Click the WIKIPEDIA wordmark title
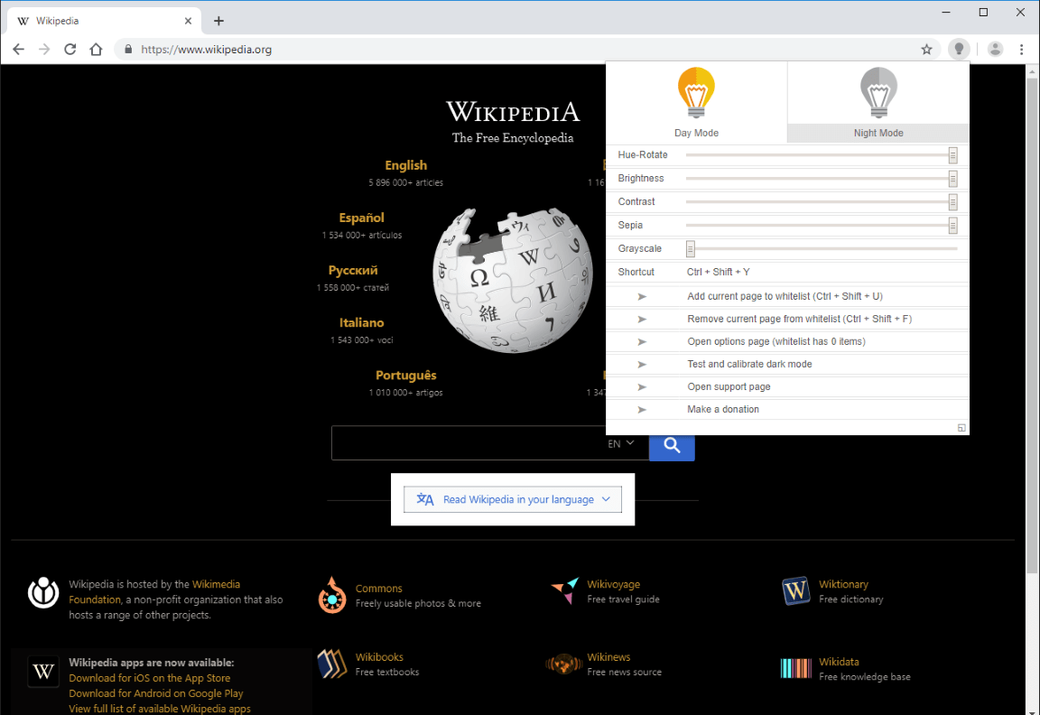1040x715 pixels. [513, 111]
